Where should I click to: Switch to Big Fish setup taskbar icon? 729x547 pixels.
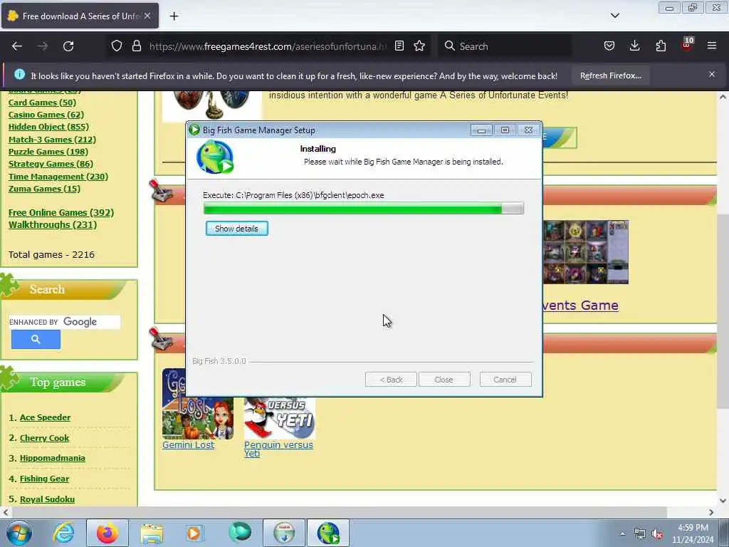pos(327,533)
